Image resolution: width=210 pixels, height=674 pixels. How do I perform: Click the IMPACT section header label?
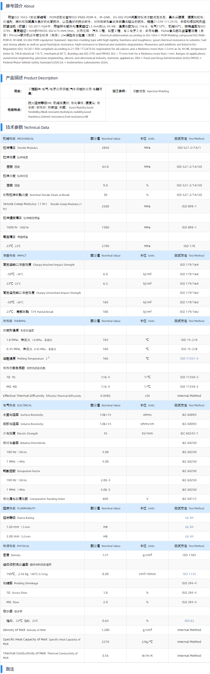tap(15, 256)
